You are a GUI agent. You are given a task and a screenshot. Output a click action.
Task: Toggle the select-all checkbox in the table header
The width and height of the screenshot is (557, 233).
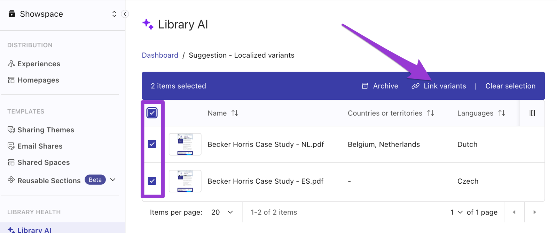[x=152, y=113]
